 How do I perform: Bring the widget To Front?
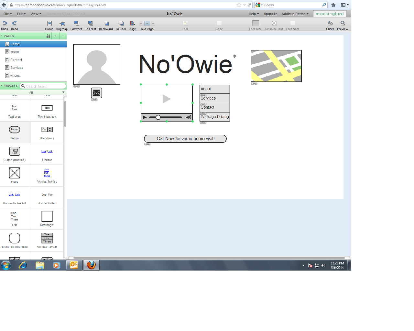pos(91,25)
